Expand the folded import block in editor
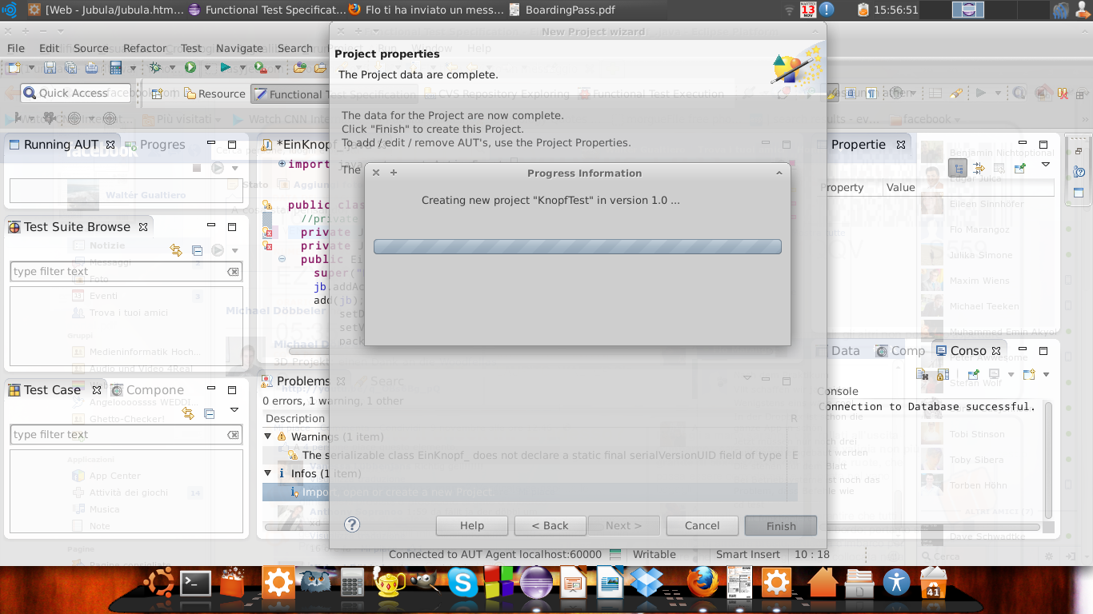Viewport: 1093px width, 614px height. (282, 164)
